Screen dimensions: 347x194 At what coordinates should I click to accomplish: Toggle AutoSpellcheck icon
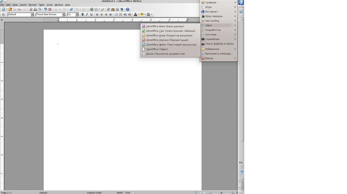coord(50,9)
